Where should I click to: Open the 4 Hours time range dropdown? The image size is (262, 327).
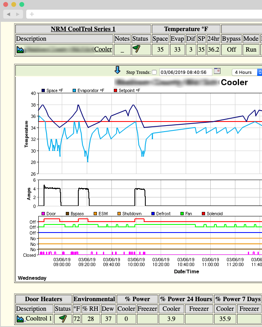point(247,72)
